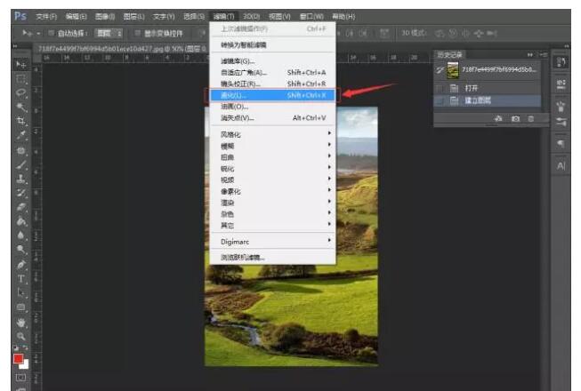Viewport: 581px width, 391px height.
Task: Select the Horizontal Type tool
Action: point(20,278)
